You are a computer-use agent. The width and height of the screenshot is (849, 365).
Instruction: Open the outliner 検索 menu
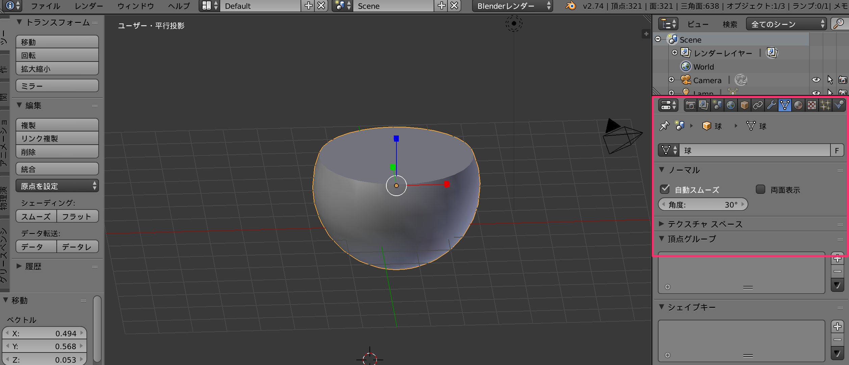point(730,24)
